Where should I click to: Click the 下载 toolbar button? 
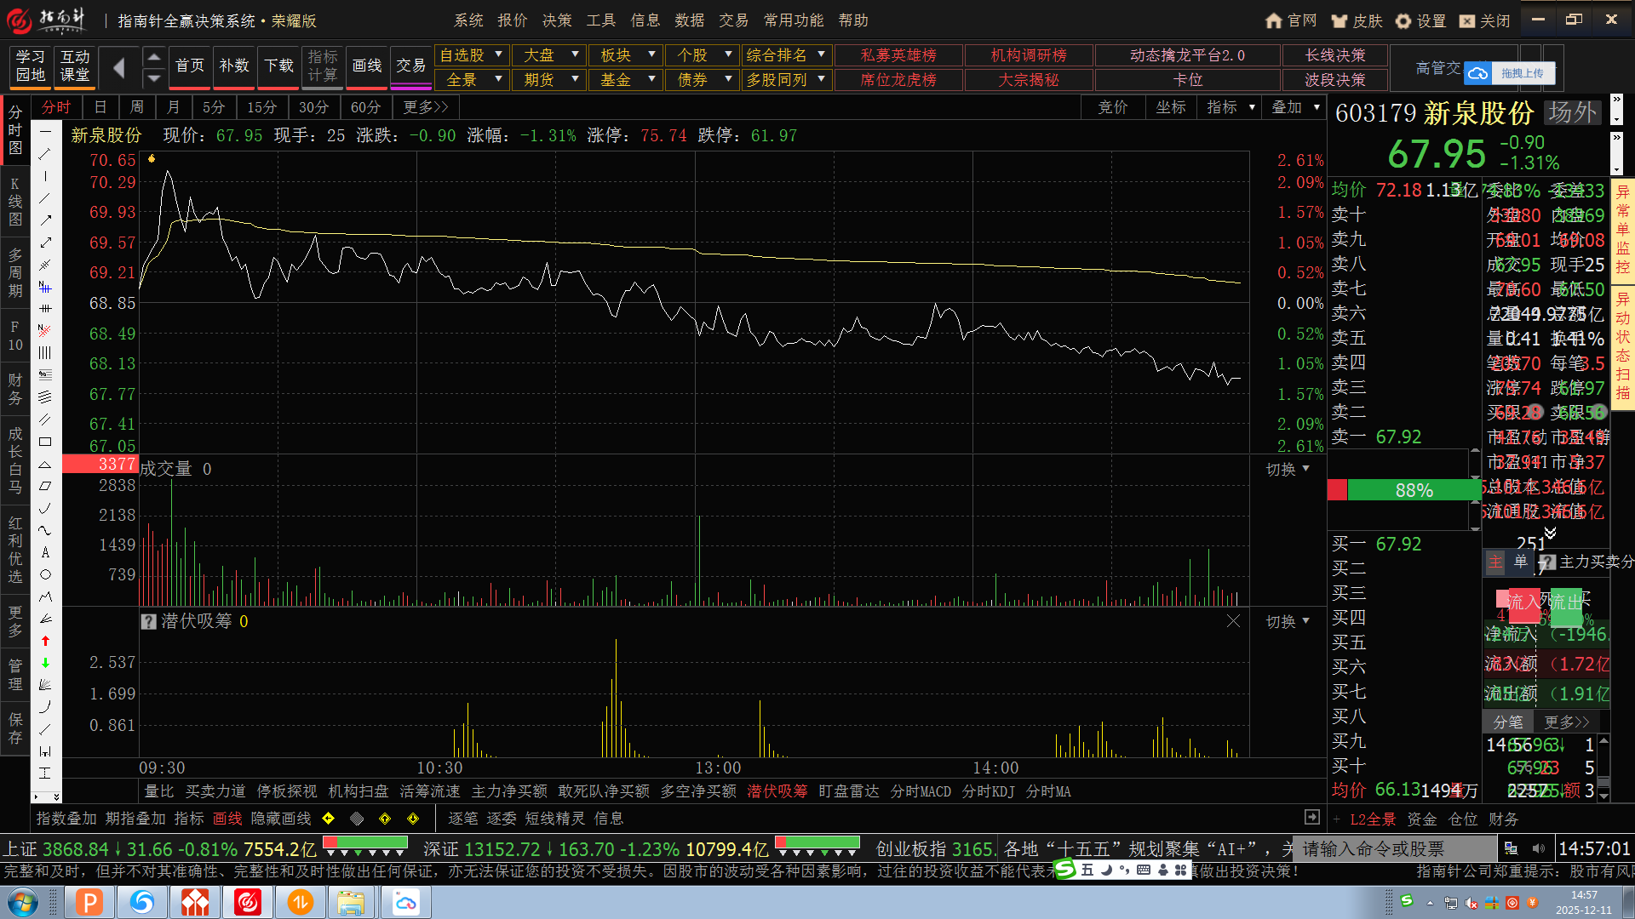(x=278, y=68)
